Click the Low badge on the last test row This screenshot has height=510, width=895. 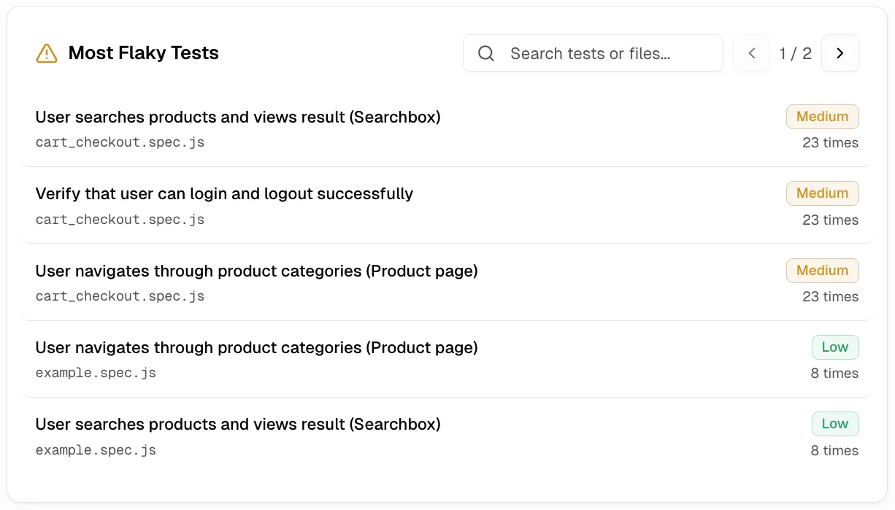point(835,424)
